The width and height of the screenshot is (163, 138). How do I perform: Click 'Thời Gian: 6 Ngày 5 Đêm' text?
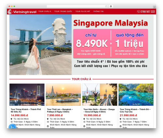(98, 122)
